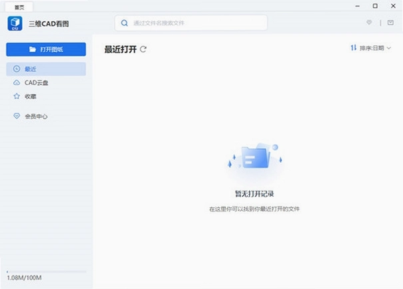Click the storage usage progress bar

pyautogui.click(x=47, y=271)
